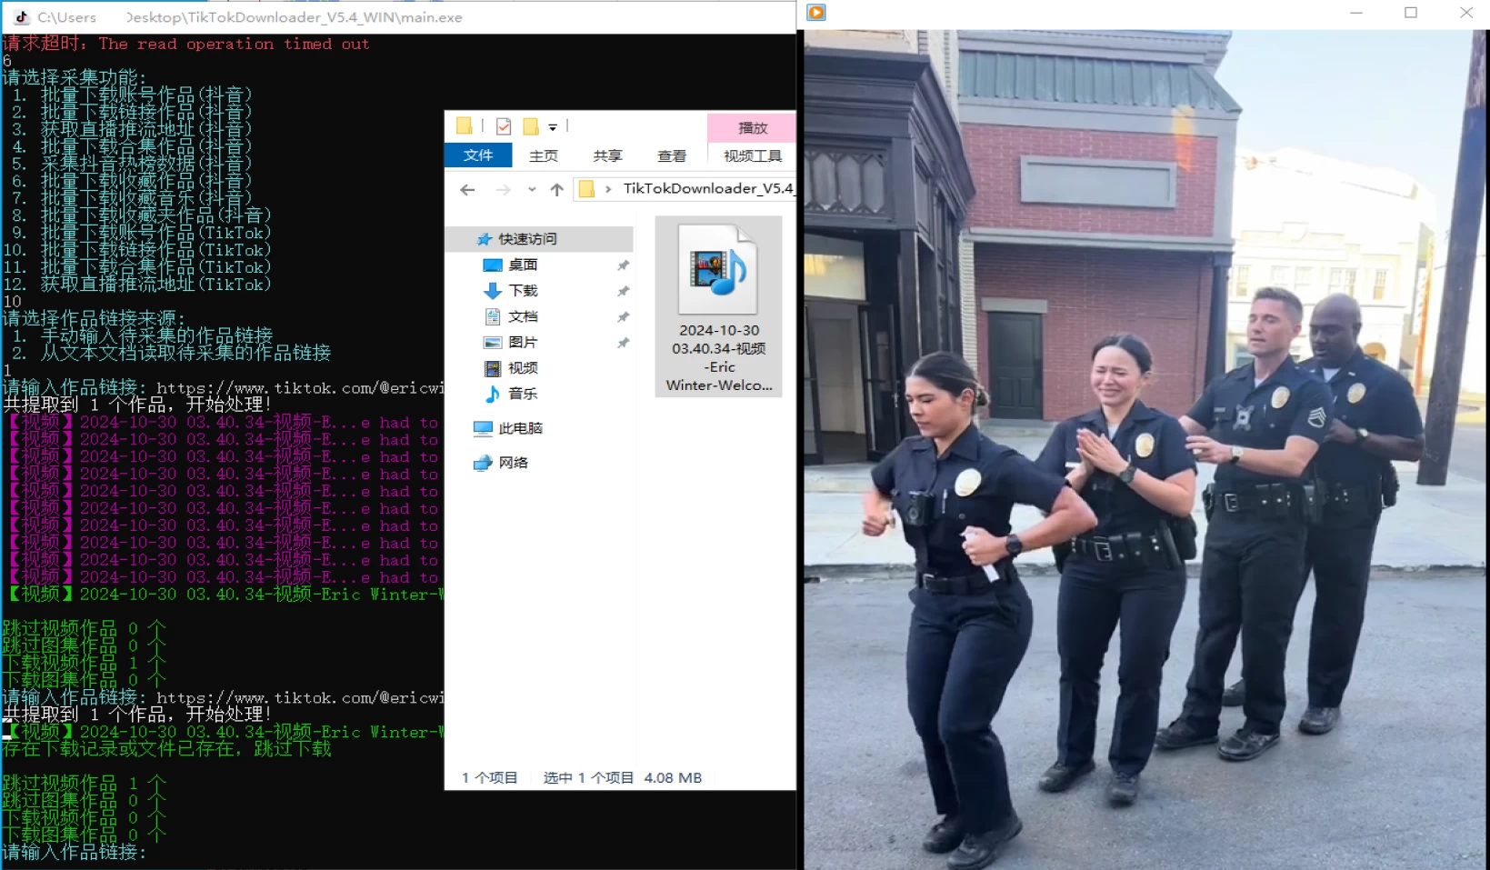Open the Customize Quick Access Toolbar dropdown

click(x=553, y=127)
